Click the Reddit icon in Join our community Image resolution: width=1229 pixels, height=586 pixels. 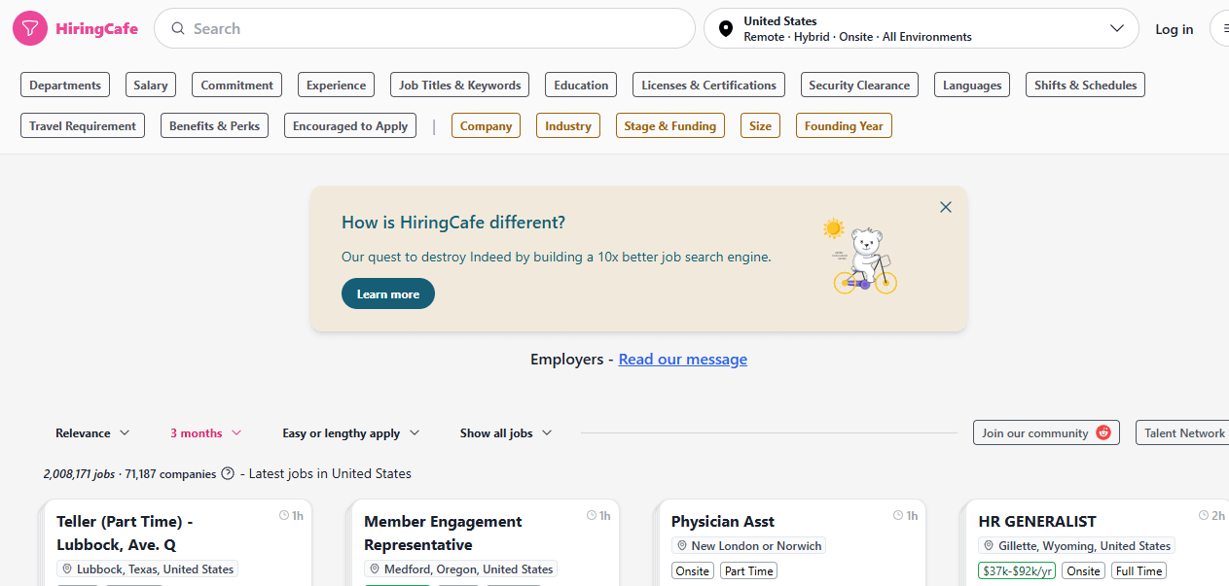click(x=1103, y=433)
